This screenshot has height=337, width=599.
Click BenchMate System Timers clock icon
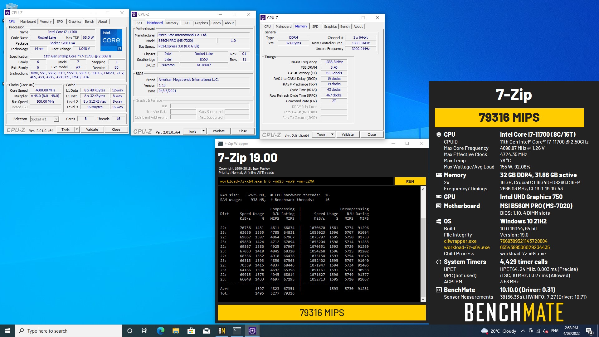coord(439,262)
